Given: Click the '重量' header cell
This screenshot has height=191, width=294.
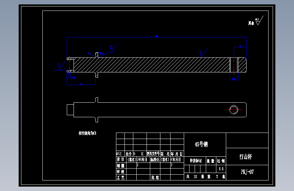Looking at the screenshot, I should 211,161.
